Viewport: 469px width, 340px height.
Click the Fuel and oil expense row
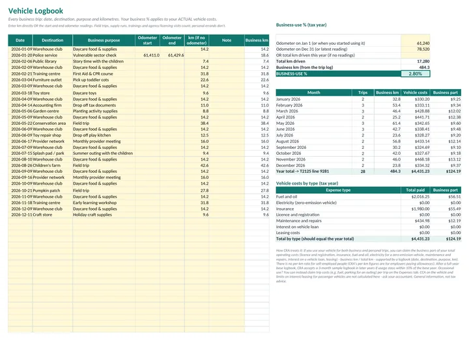click(368, 197)
